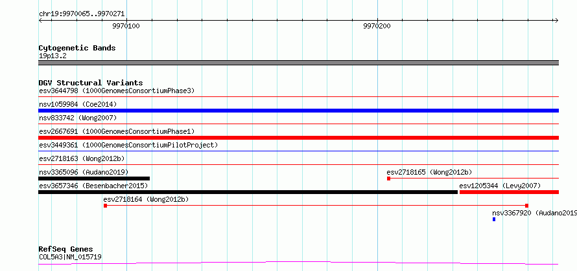Select the Cytogenetic Bands track title
The image size is (577, 271).
coord(77,48)
